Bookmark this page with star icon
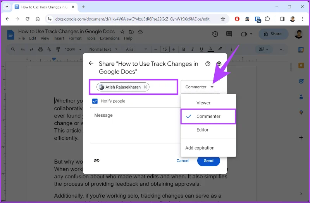Screen dimensions: 310x203 223,19
